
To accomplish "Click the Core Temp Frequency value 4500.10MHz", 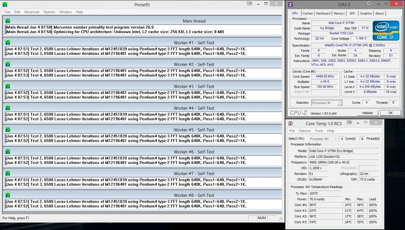I will click(343, 162).
